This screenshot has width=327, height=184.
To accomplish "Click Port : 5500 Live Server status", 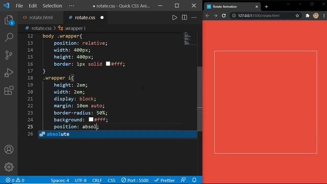I will (x=135, y=180).
